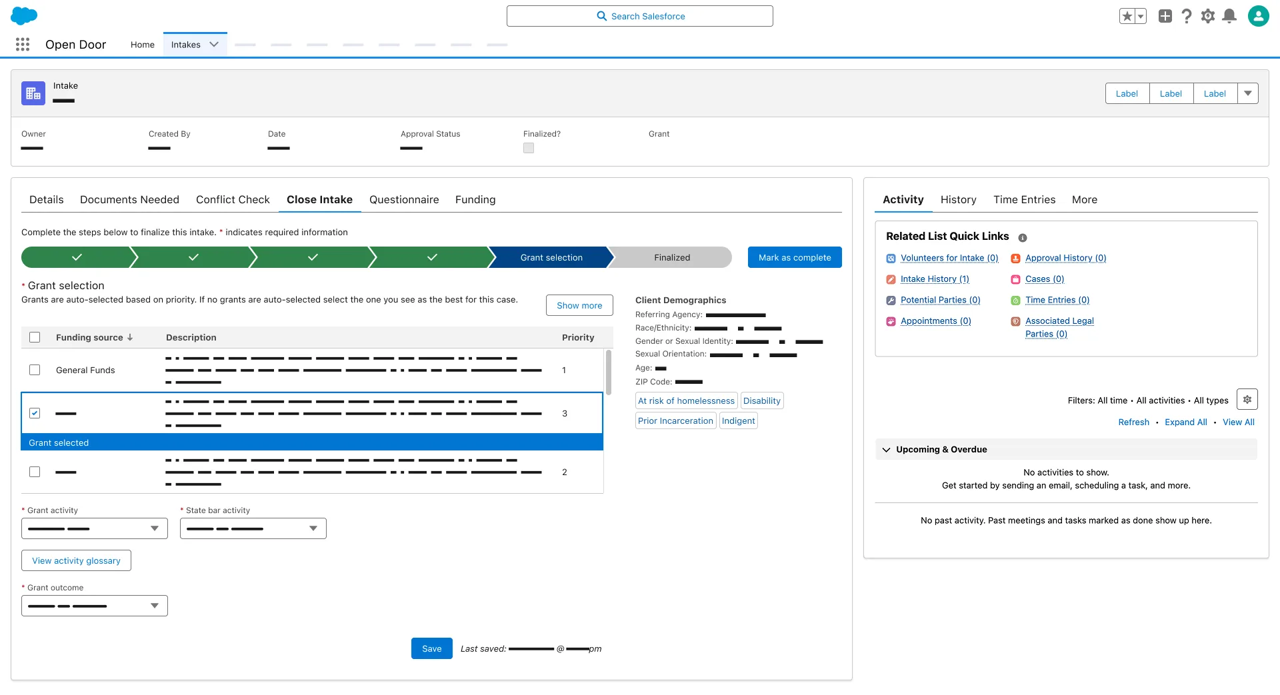Viewport: 1280px width, 695px height.
Task: Switch to the Questionnaire tab
Action: [x=404, y=199]
